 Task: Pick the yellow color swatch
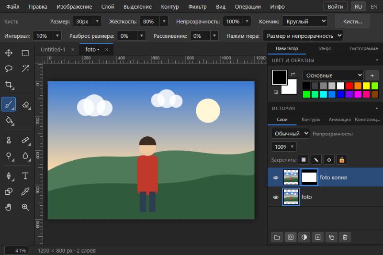pyautogui.click(x=366, y=86)
